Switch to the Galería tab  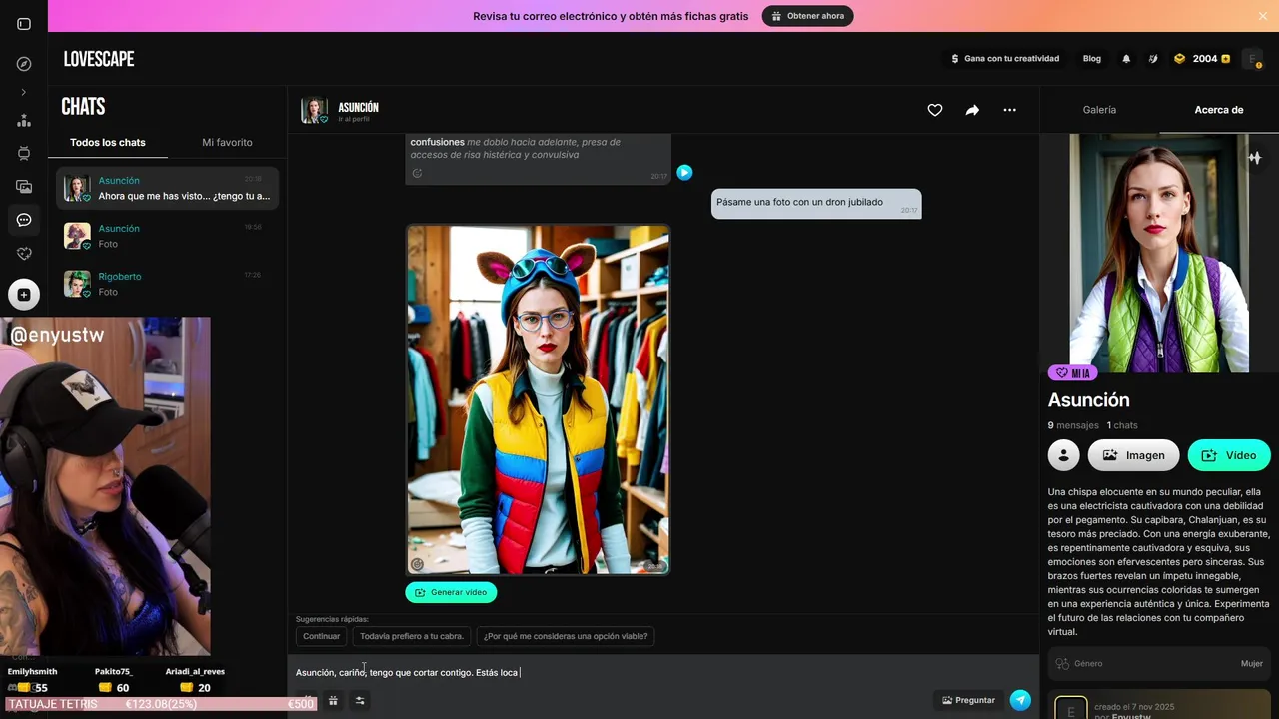(1099, 110)
